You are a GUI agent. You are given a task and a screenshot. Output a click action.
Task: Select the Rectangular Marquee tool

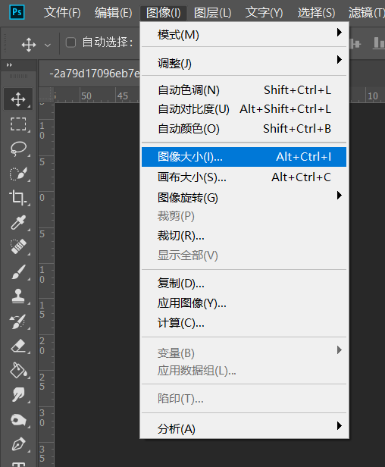18,124
